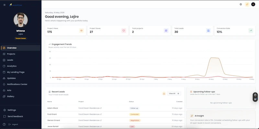Open the Gerson Emard lead row

[x=115, y=120]
